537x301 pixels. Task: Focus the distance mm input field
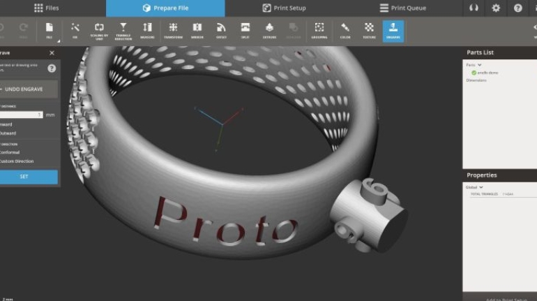(x=21, y=115)
